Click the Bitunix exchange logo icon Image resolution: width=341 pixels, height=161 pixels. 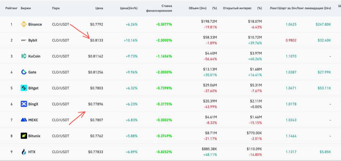24,136
